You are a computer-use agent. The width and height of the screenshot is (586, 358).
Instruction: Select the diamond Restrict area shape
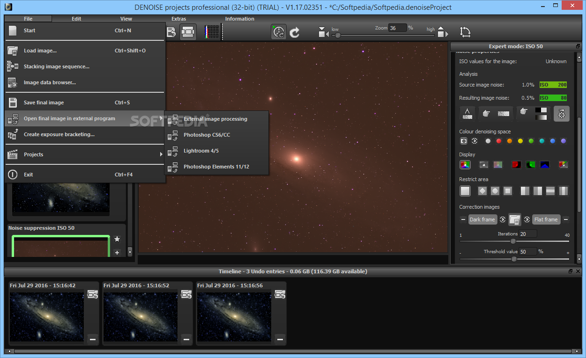(482, 190)
